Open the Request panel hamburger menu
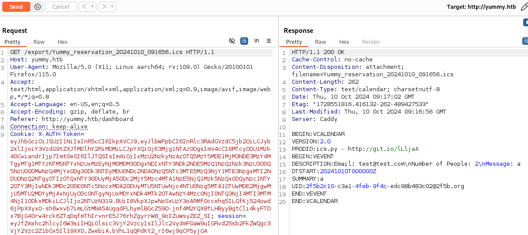528x235 pixels. click(x=269, y=41)
